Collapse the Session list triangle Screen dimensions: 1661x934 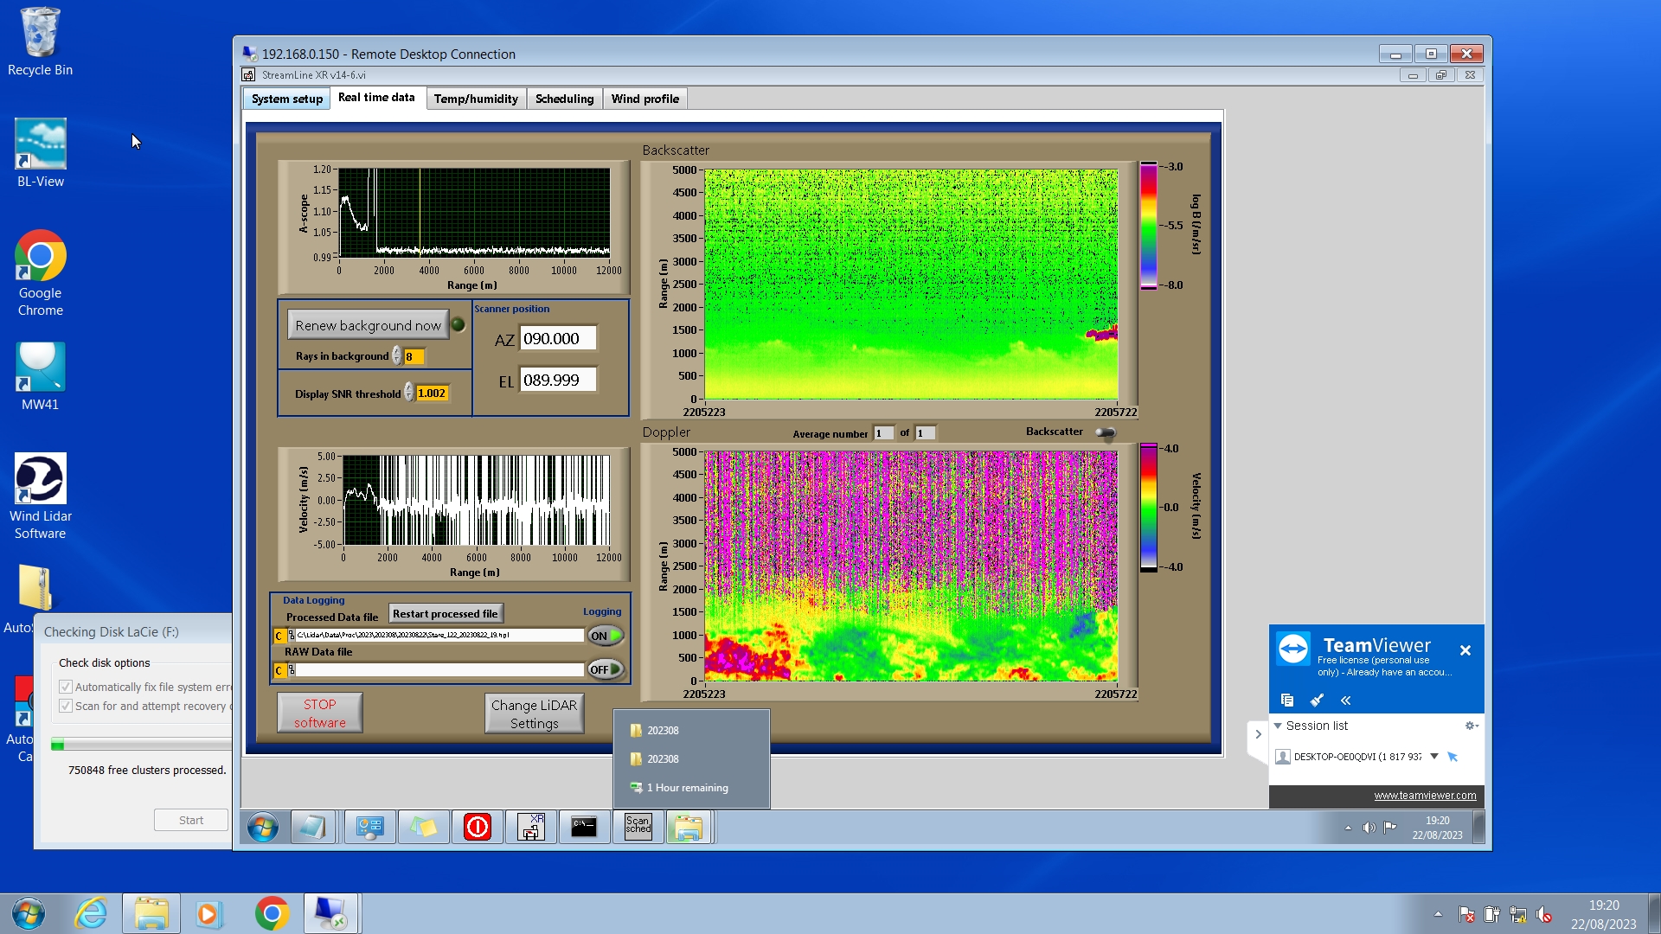click(x=1278, y=726)
